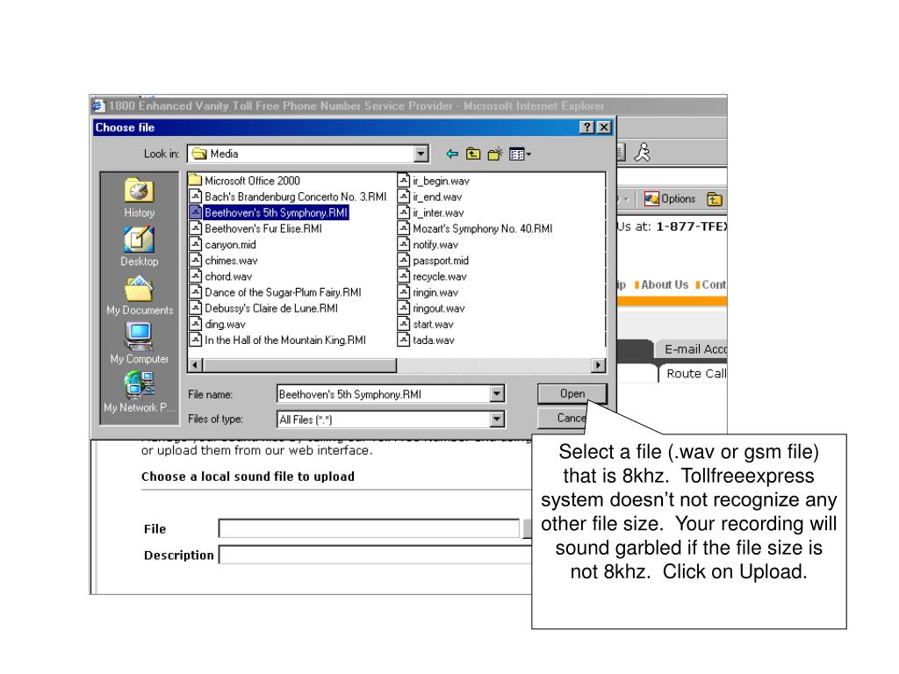
Task: Click the File name input field
Action: click(x=384, y=394)
